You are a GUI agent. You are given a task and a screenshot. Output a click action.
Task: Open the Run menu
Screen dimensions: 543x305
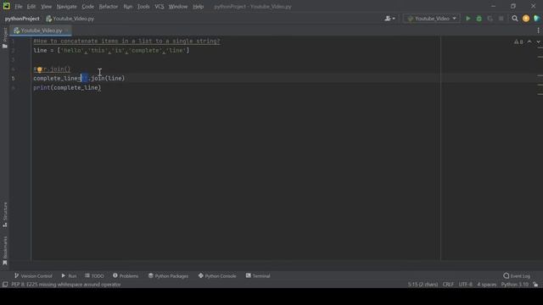click(128, 7)
